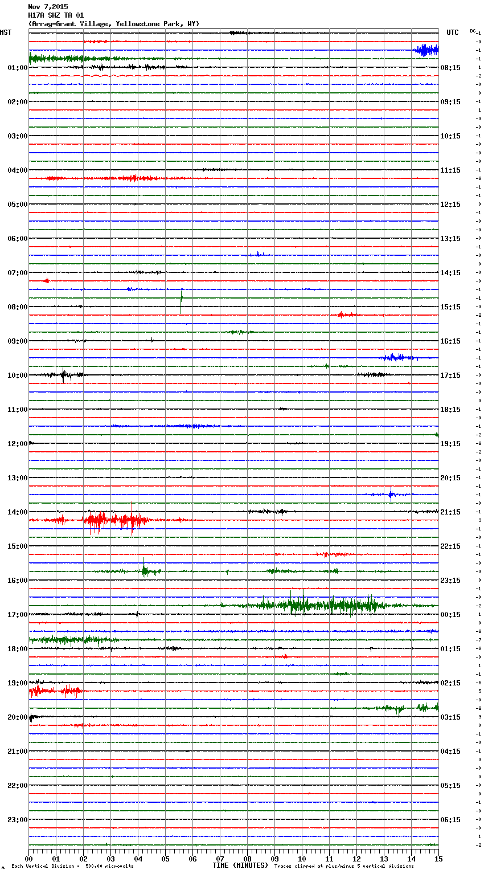Select the '15:00' MST hour label

(18, 546)
